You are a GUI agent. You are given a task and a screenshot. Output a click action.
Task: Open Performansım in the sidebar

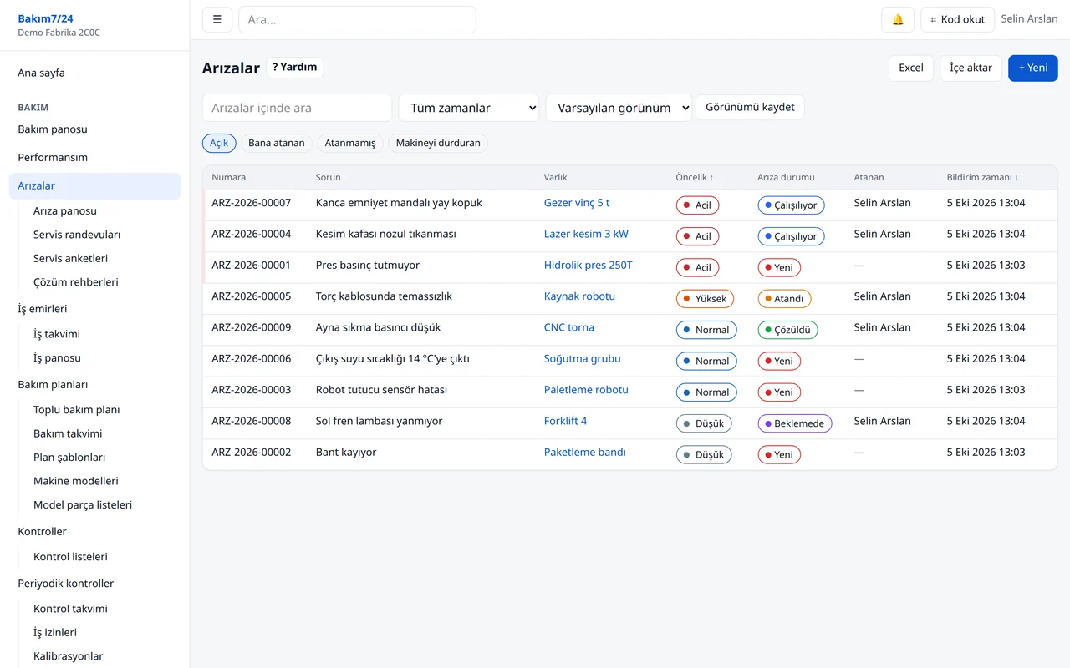click(x=53, y=157)
